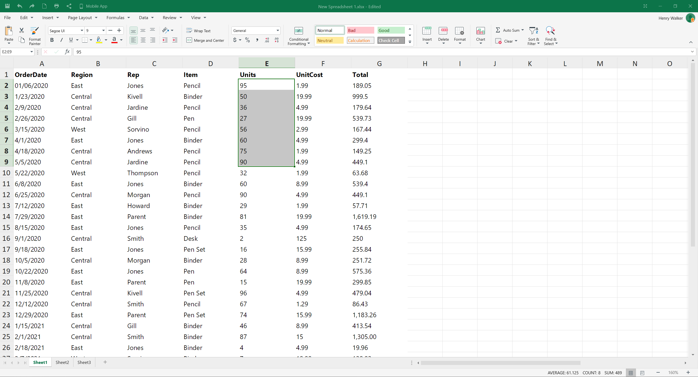This screenshot has width=698, height=377.
Task: Click the Conditional Formatting icon
Action: (298, 31)
